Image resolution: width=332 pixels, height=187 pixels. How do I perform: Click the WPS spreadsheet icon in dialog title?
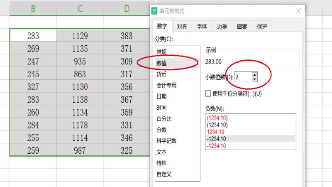pos(155,11)
